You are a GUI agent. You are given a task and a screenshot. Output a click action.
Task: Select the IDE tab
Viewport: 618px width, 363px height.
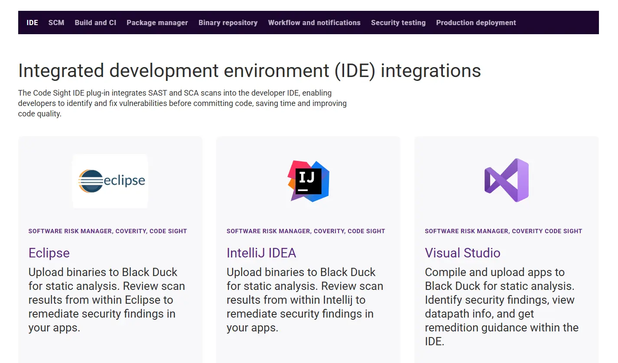click(33, 22)
